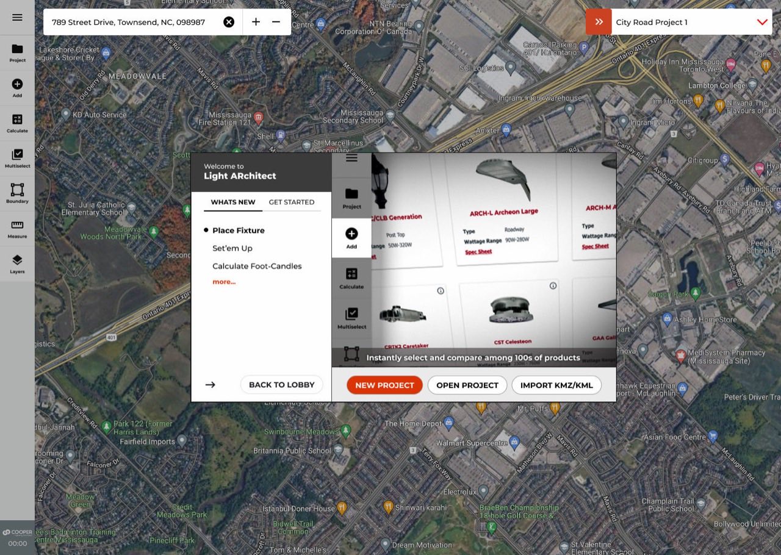Image resolution: width=781 pixels, height=555 pixels.
Task: Collapse panel with red double-chevron button
Action: pyautogui.click(x=599, y=22)
